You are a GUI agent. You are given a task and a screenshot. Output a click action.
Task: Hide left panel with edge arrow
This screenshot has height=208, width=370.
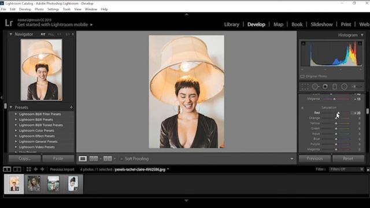click(x=1, y=97)
